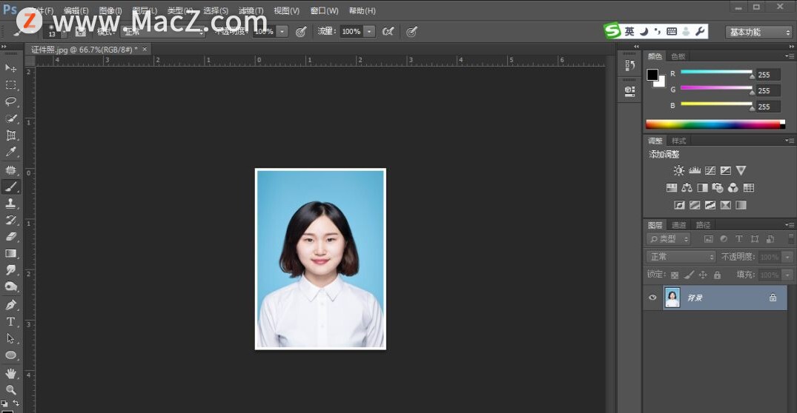
Task: Toggle lock transparent pixels in Layers panel
Action: [x=675, y=275]
